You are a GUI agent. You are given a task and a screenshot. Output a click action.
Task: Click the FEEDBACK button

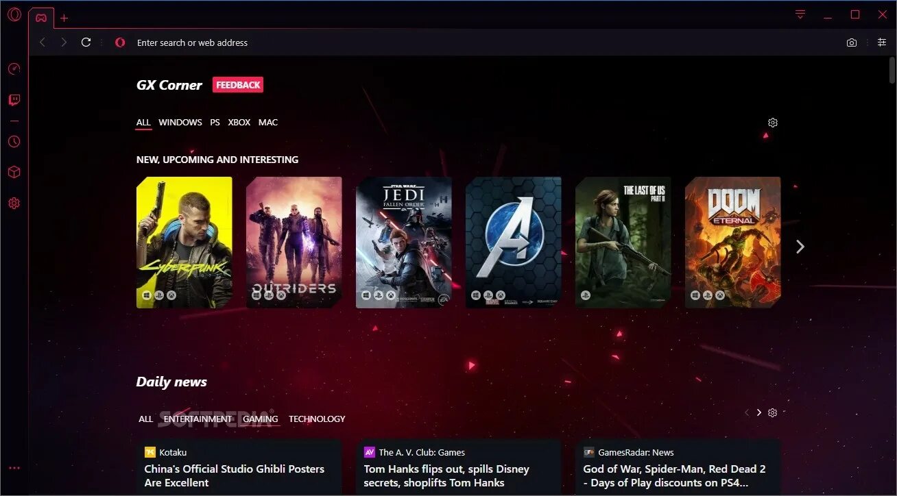tap(238, 85)
